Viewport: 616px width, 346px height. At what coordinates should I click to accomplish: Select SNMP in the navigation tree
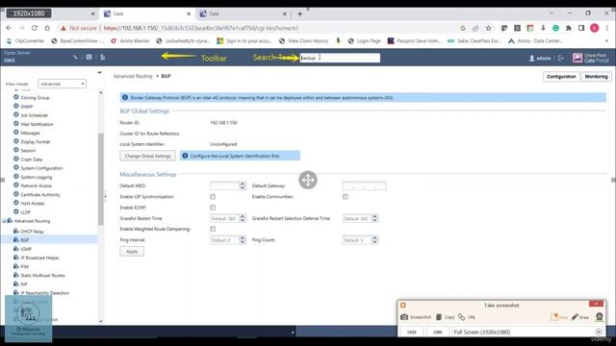pos(27,107)
